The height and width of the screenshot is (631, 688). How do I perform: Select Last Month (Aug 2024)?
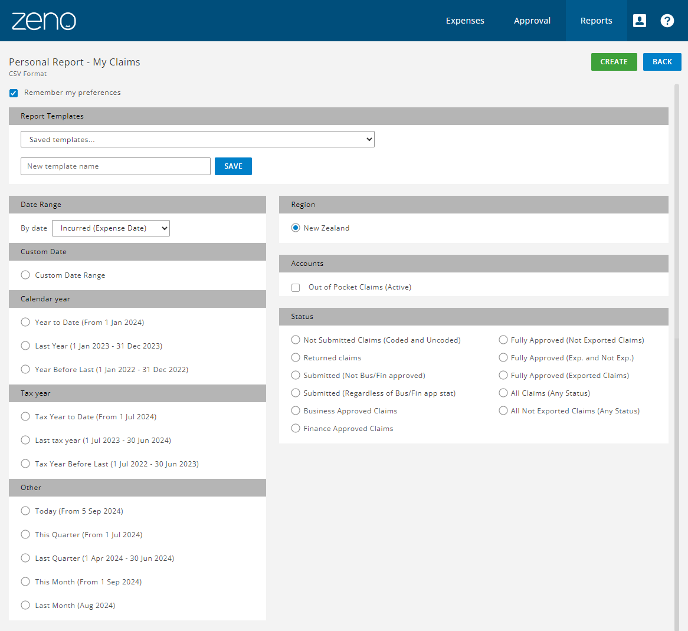pos(25,606)
